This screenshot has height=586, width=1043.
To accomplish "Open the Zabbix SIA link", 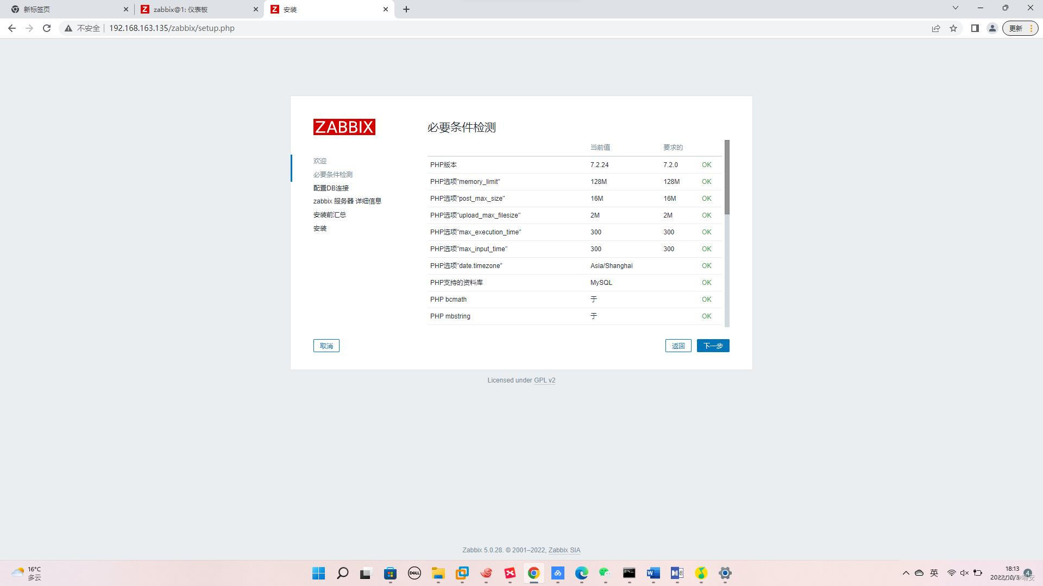I will pos(564,550).
